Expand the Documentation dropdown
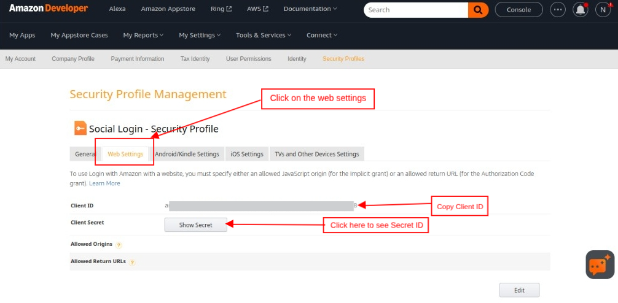 310,9
